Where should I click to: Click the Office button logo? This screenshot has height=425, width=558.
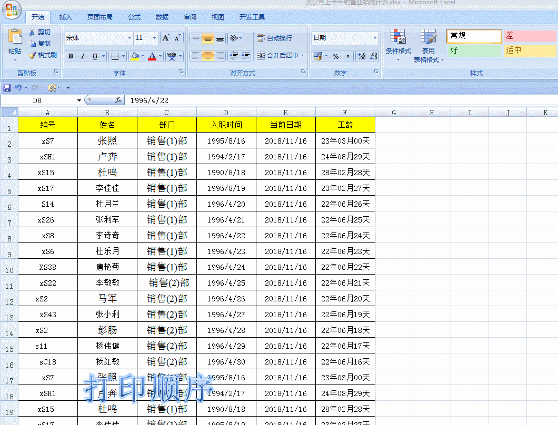point(12,9)
